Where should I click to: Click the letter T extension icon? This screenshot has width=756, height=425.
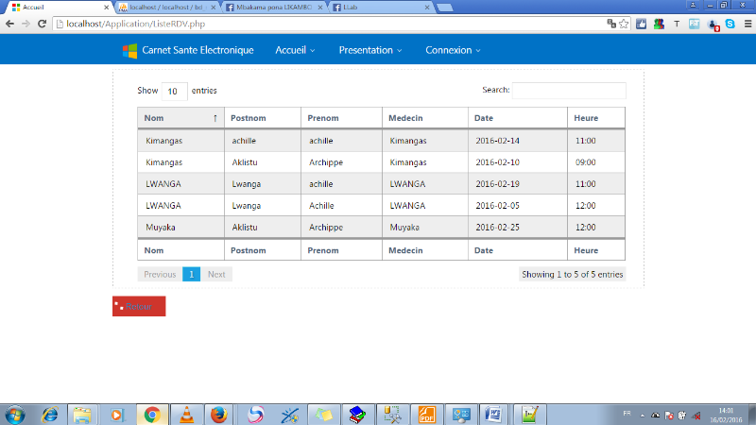point(677,24)
